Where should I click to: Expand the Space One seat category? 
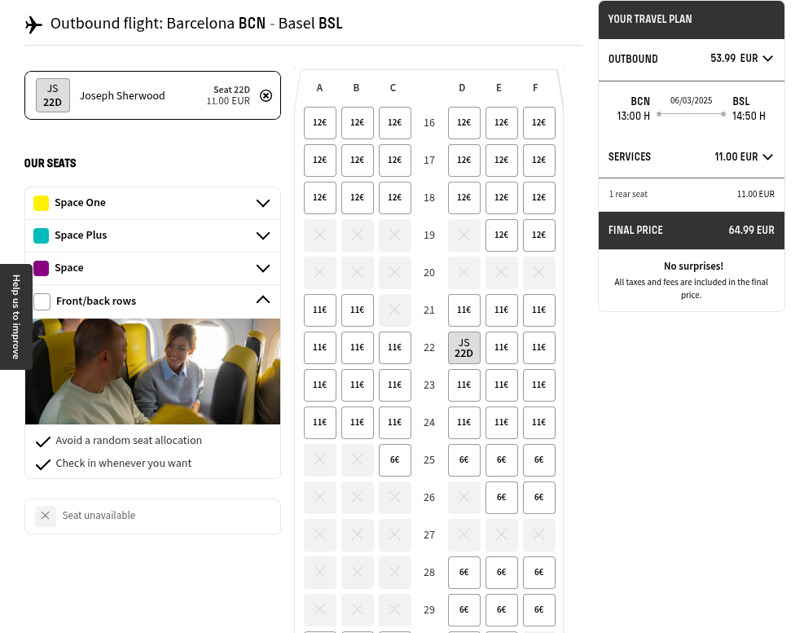tap(263, 203)
